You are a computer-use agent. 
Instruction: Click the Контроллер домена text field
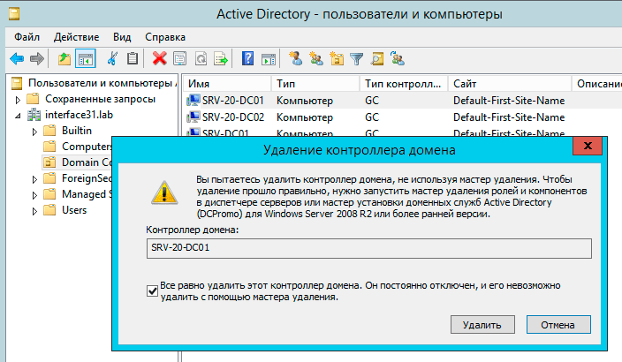[369, 248]
